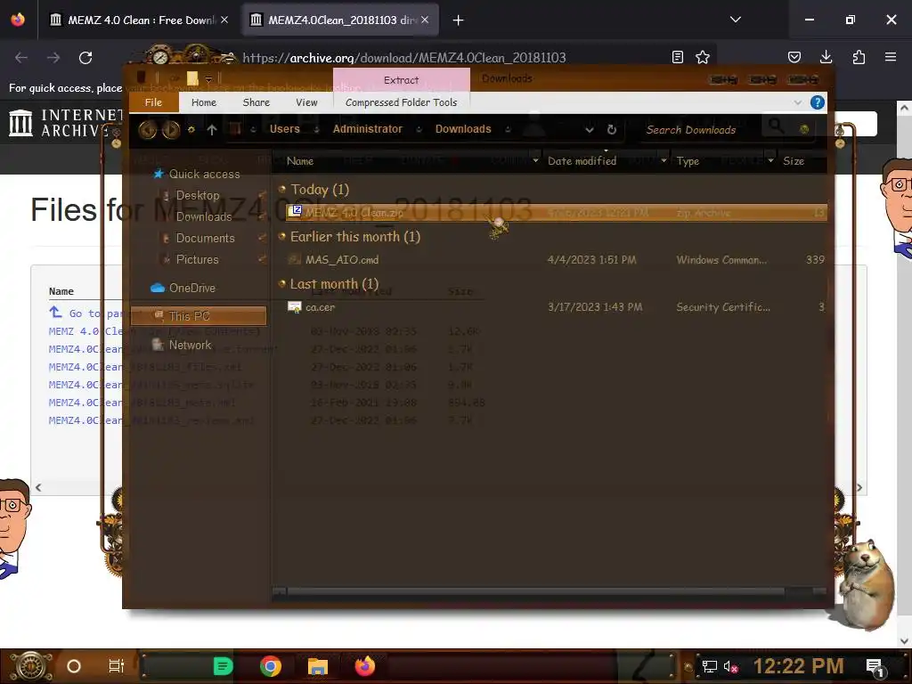This screenshot has width=912, height=684.
Task: Click Users in the address breadcrumb
Action: coord(284,129)
